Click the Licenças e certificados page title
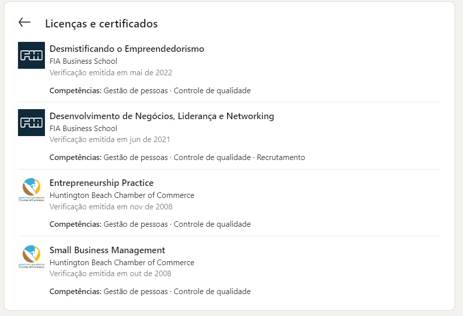This screenshot has height=316, width=463. [101, 23]
